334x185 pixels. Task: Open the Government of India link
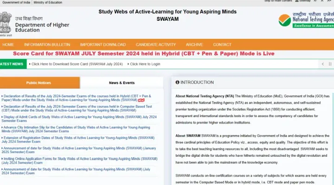[16, 2]
